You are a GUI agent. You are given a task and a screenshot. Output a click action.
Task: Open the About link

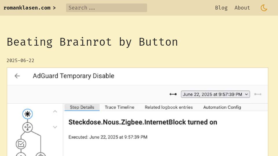(242, 8)
